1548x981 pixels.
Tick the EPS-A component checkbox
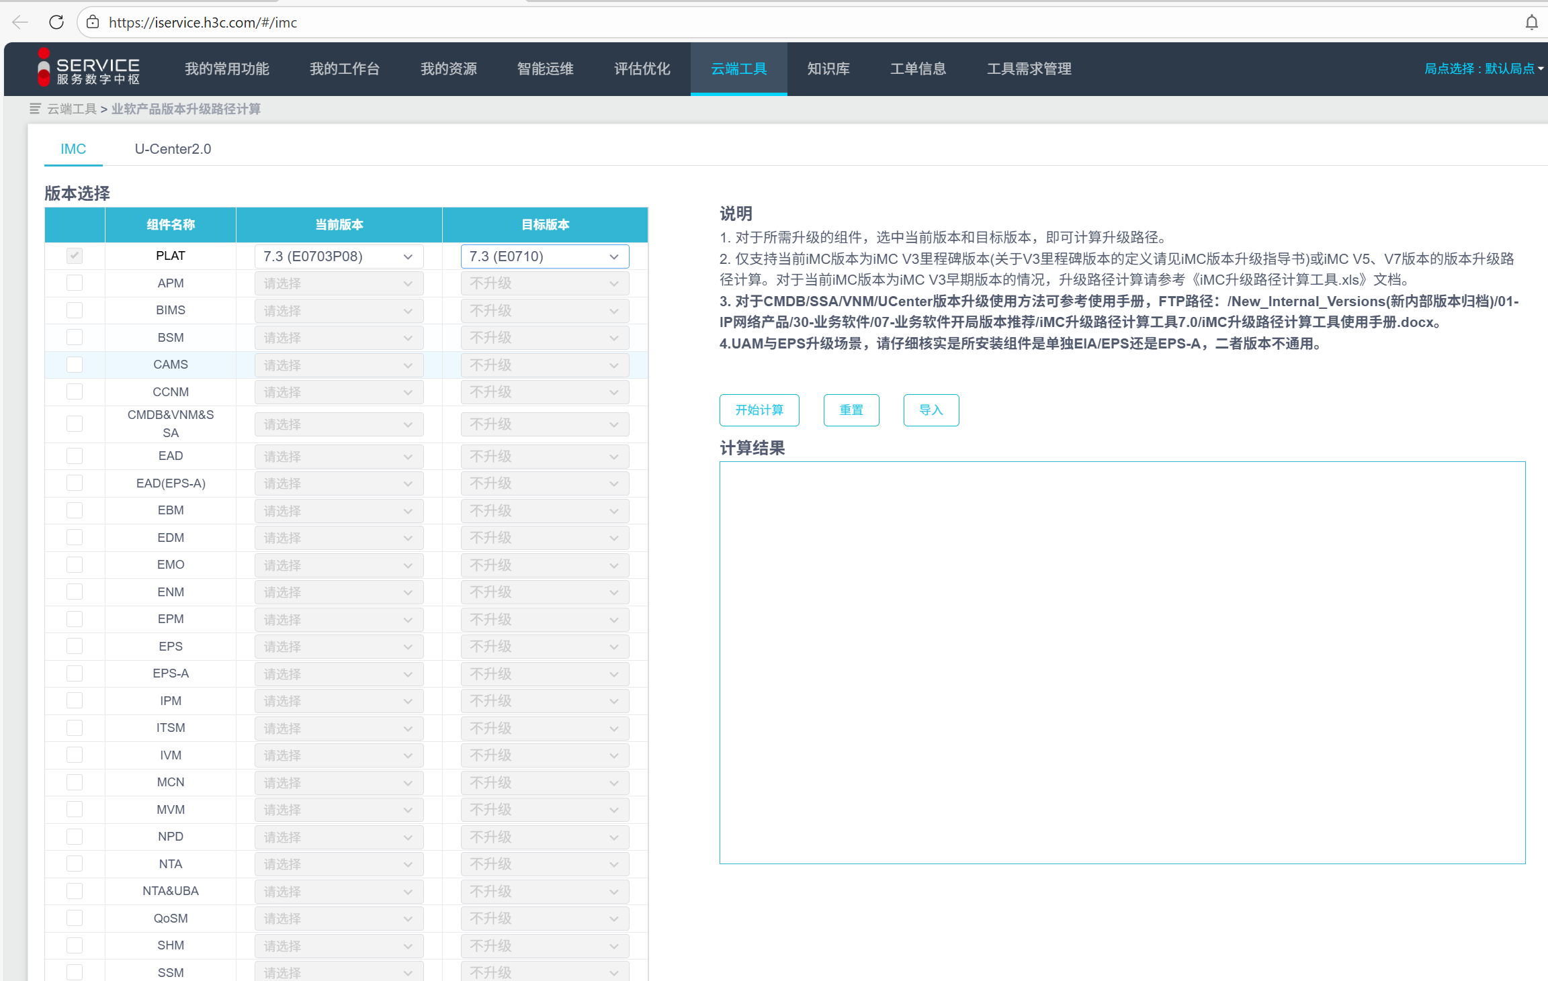75,673
